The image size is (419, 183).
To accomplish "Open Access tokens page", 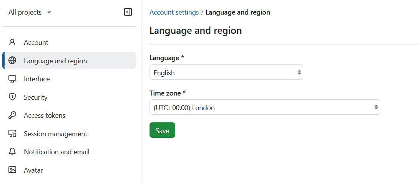I will 69,115.
